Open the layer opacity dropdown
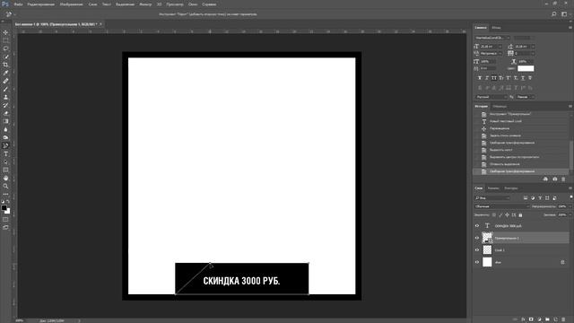Viewport: 574px width, 323px height. 570,206
